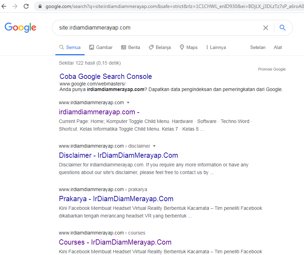304x255 pixels.
Task: Click in the Google search input field
Action: click(x=159, y=28)
